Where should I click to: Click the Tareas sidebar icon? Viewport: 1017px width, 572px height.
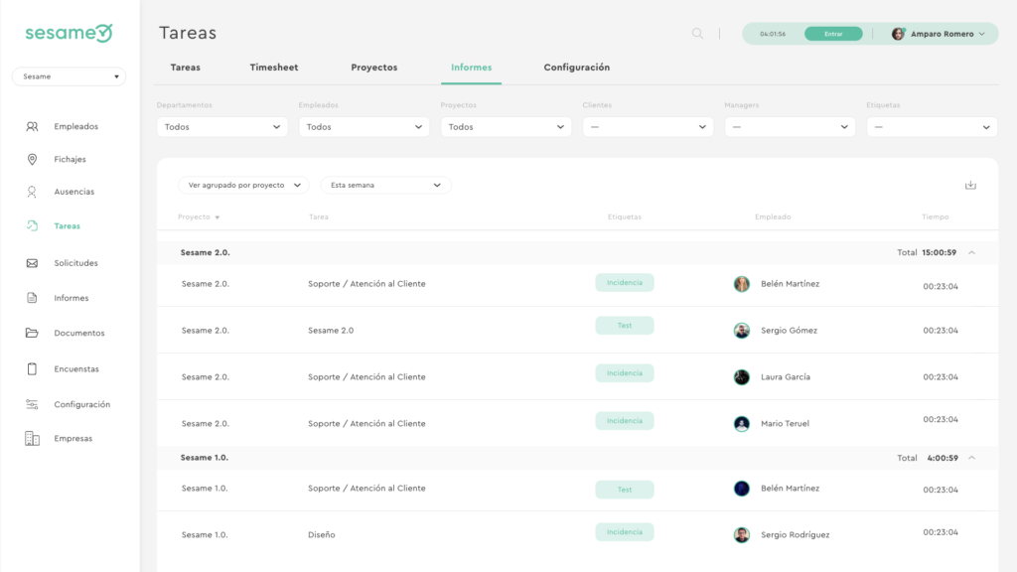point(32,225)
